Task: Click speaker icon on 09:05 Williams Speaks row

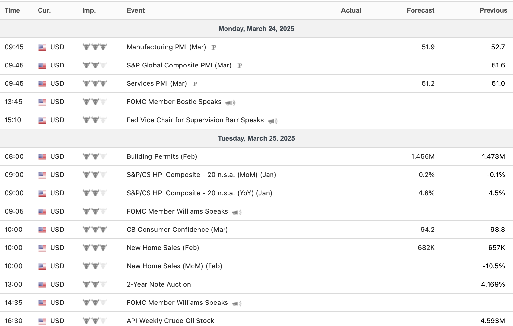Action: click(x=237, y=212)
